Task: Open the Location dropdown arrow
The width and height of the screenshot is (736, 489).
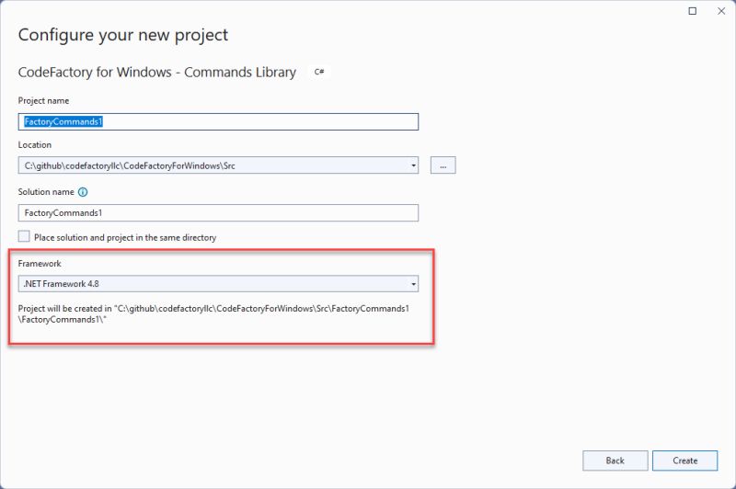Action: coord(413,165)
